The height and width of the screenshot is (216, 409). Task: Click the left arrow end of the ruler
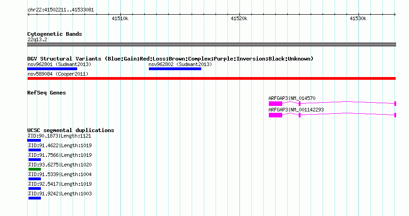tap(28, 15)
